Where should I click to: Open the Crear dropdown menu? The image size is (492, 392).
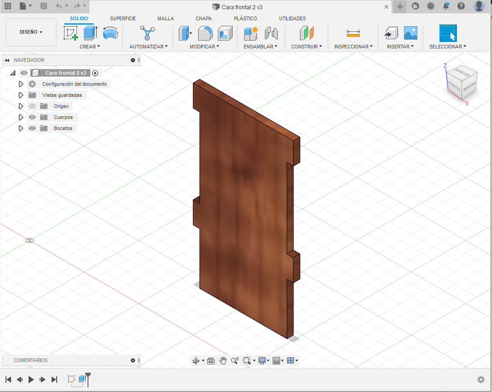[90, 47]
